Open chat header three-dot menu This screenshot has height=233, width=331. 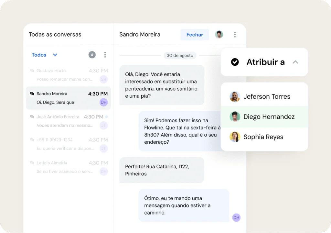coord(235,35)
